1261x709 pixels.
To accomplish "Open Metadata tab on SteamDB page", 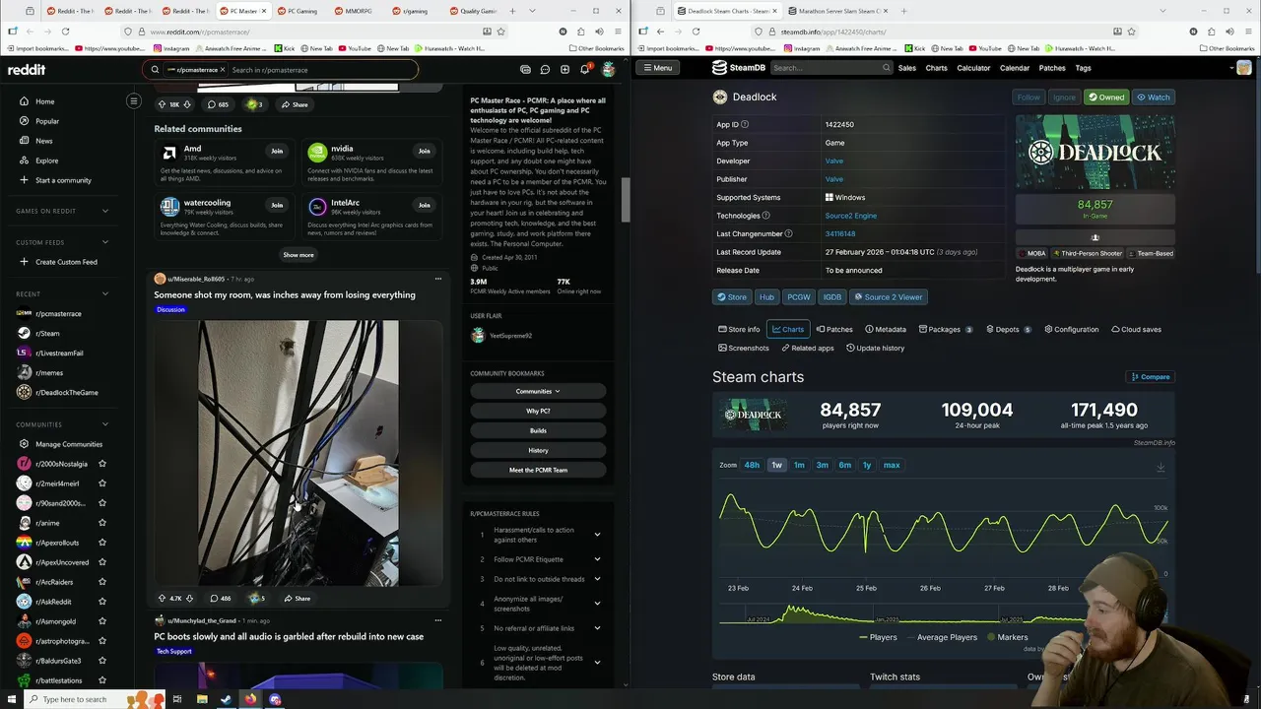I will pyautogui.click(x=885, y=329).
